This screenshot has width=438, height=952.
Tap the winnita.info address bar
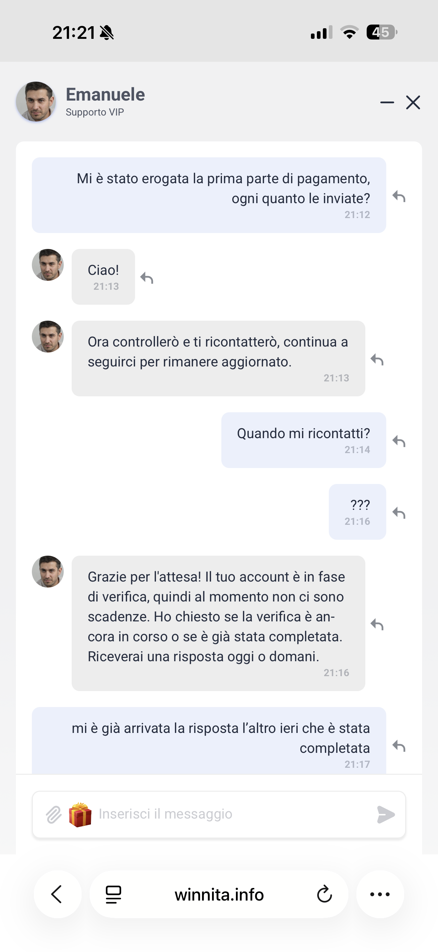[x=219, y=894]
